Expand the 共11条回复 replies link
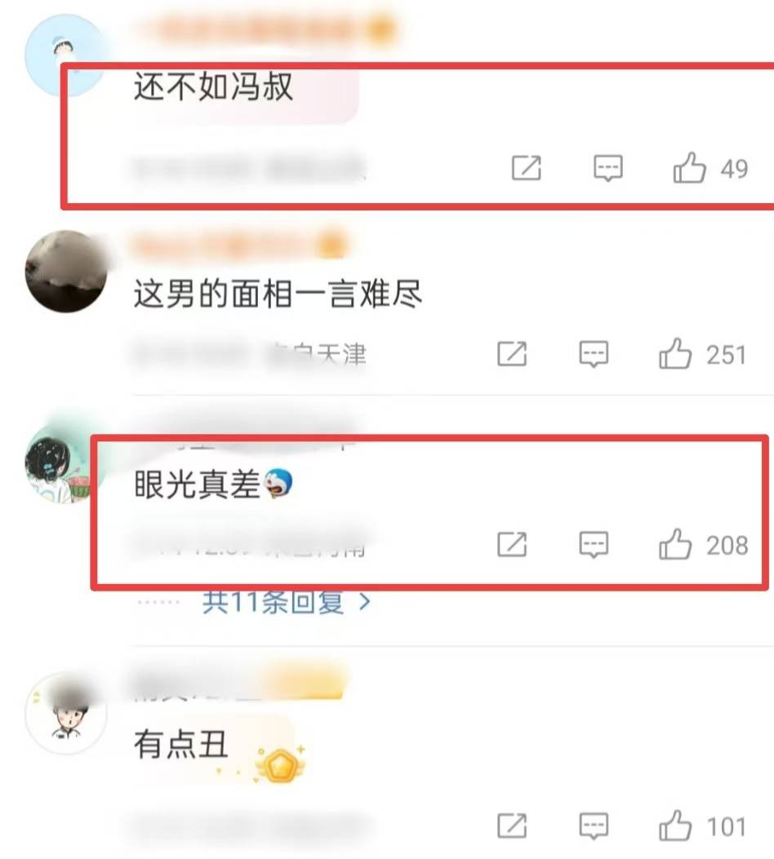Screen dimensions: 774x859 pos(273,603)
